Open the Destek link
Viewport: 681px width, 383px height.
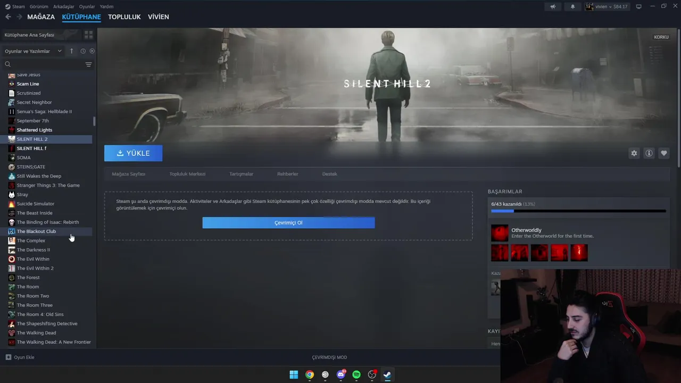tap(329, 174)
